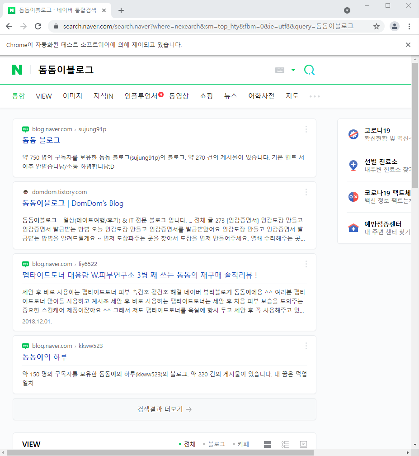Click the horizontal scrollbar thumb
The height and width of the screenshot is (456, 419).
click(160, 453)
